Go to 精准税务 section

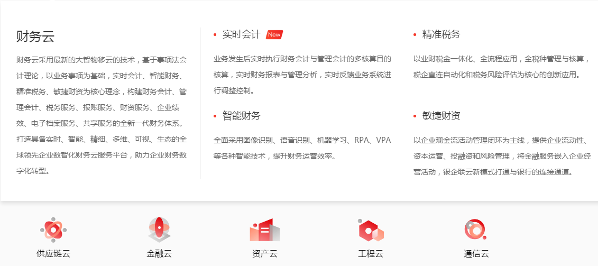(441, 35)
